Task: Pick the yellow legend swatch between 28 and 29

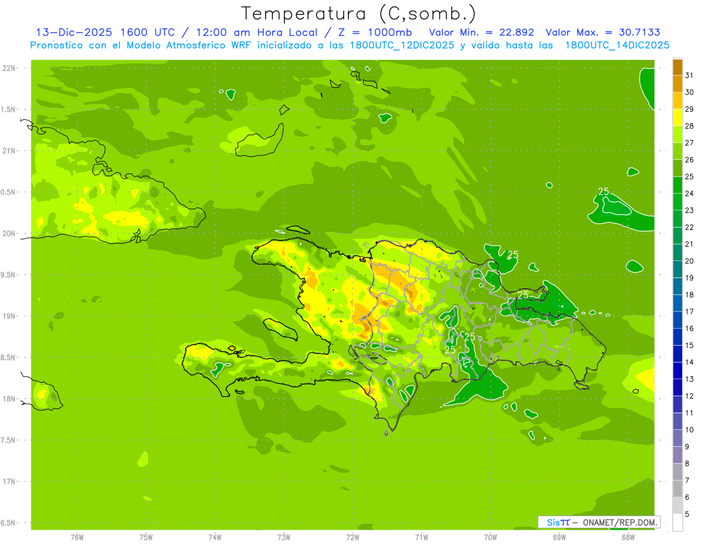Action: [677, 118]
